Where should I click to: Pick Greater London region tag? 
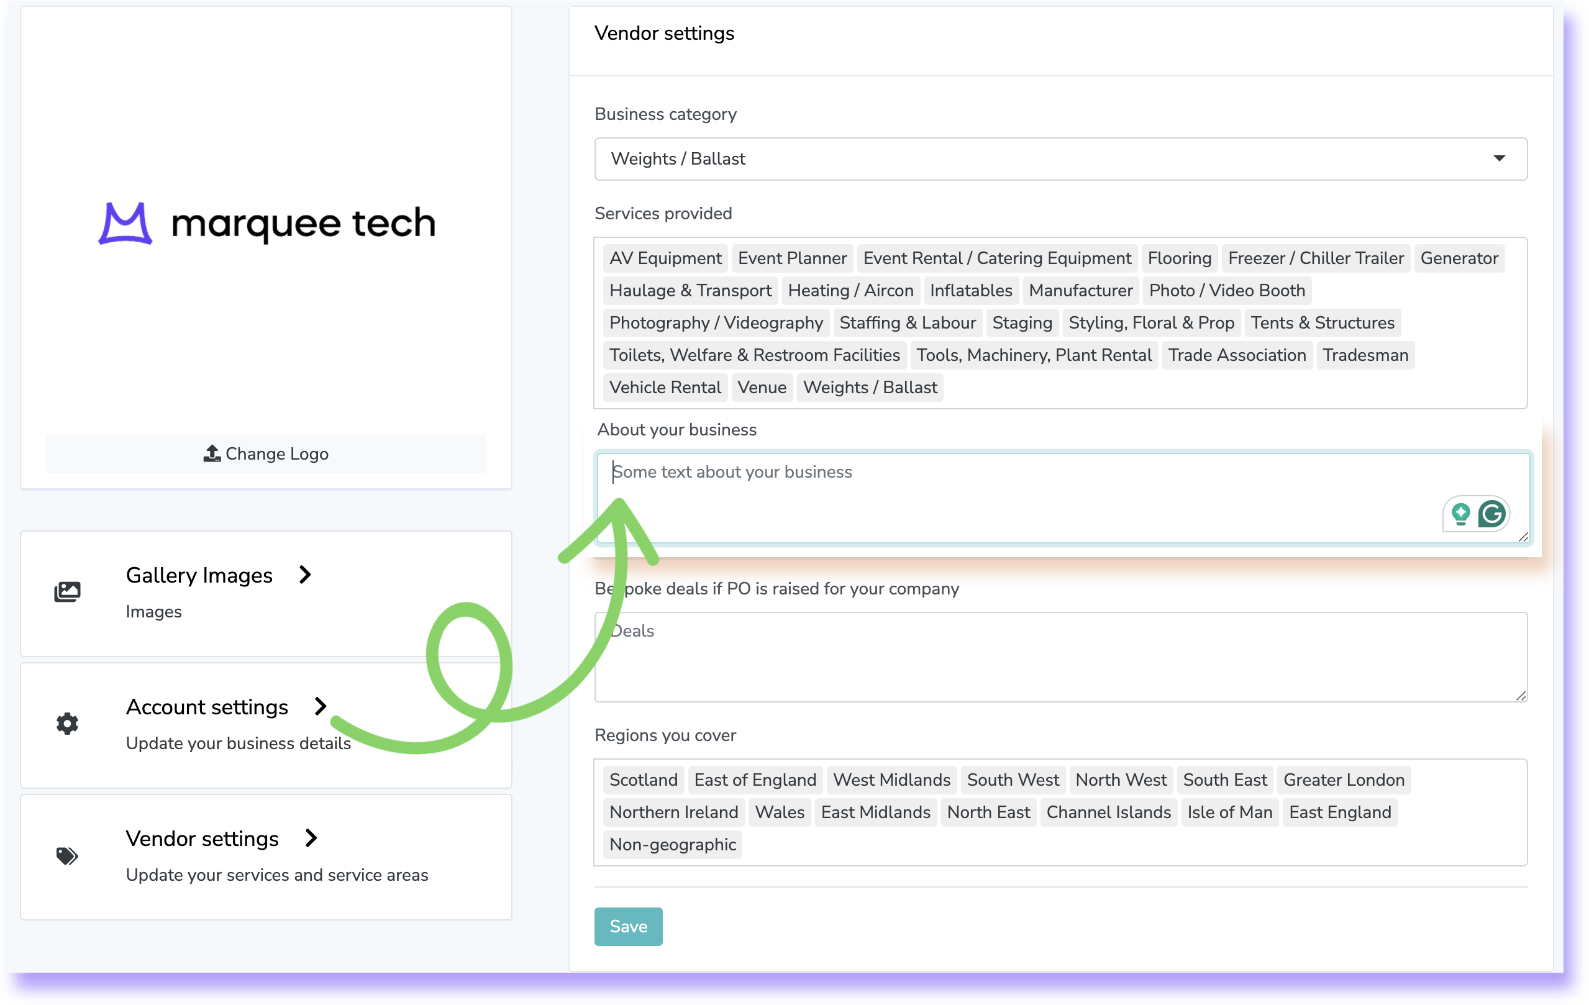[1344, 780]
